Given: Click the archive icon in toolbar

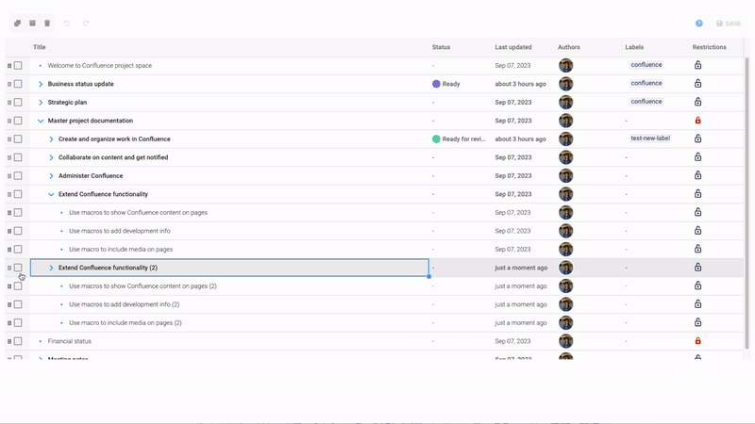Looking at the screenshot, I should pos(32,23).
